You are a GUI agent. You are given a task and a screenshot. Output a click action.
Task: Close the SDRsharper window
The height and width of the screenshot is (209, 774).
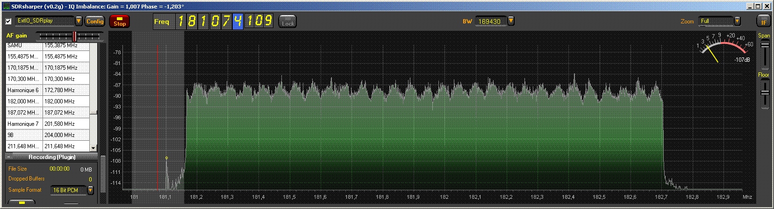pyautogui.click(x=768, y=6)
